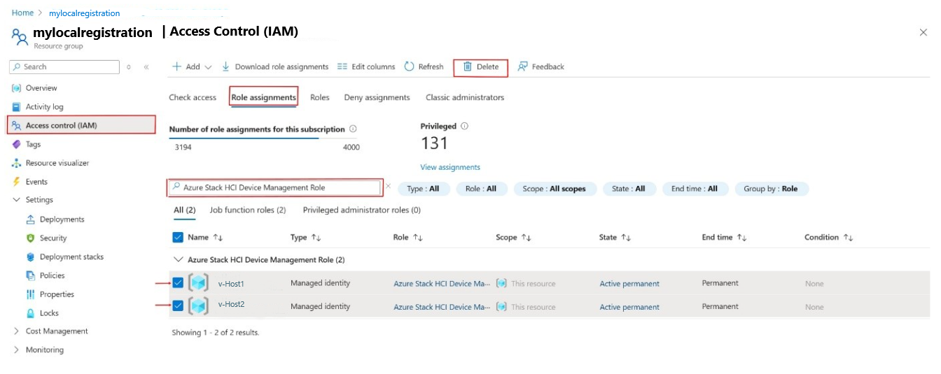941x374 pixels.
Task: Click the Refresh icon in toolbar
Action: (x=410, y=67)
